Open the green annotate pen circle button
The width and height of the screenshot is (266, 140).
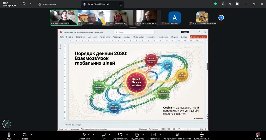[7, 124]
